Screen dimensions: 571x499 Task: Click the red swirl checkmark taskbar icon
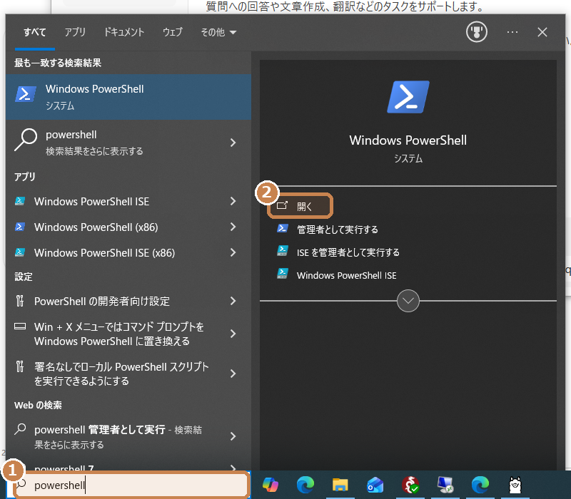tap(410, 485)
